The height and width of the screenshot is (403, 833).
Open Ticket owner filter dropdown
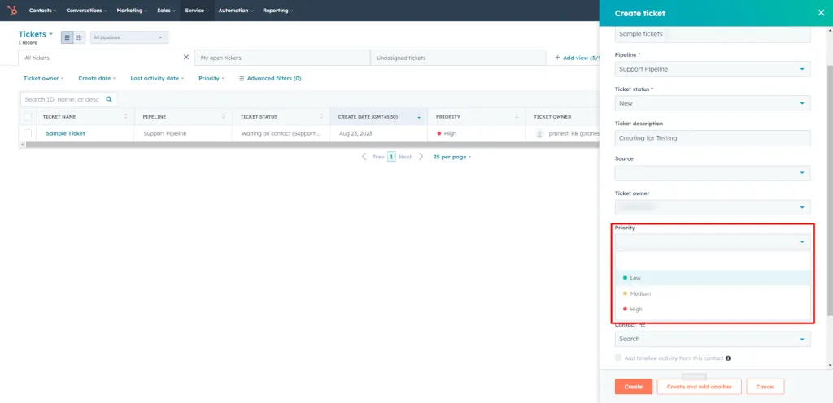pyautogui.click(x=44, y=79)
